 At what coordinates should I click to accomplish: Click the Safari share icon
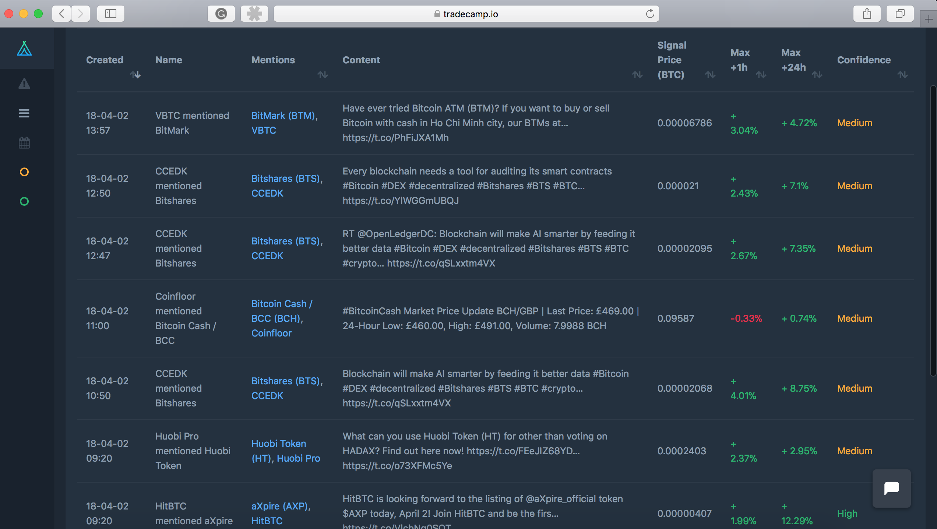point(867,14)
